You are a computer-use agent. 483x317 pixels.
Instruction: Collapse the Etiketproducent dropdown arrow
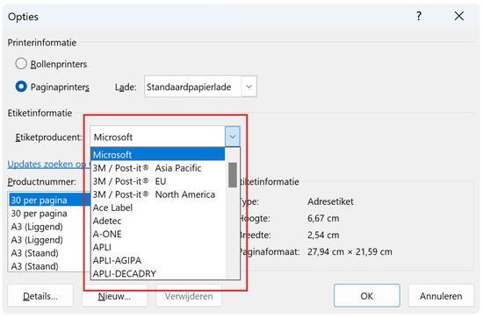click(x=233, y=137)
